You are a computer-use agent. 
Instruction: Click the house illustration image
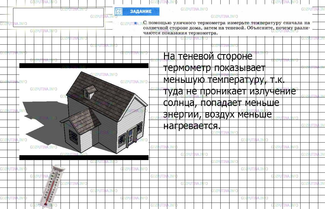pos(84,112)
